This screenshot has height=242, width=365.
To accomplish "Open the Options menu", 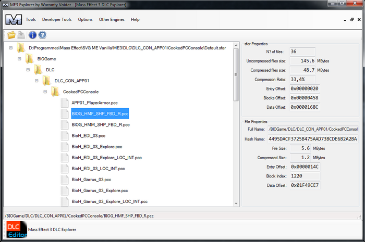I will pyautogui.click(x=85, y=19).
